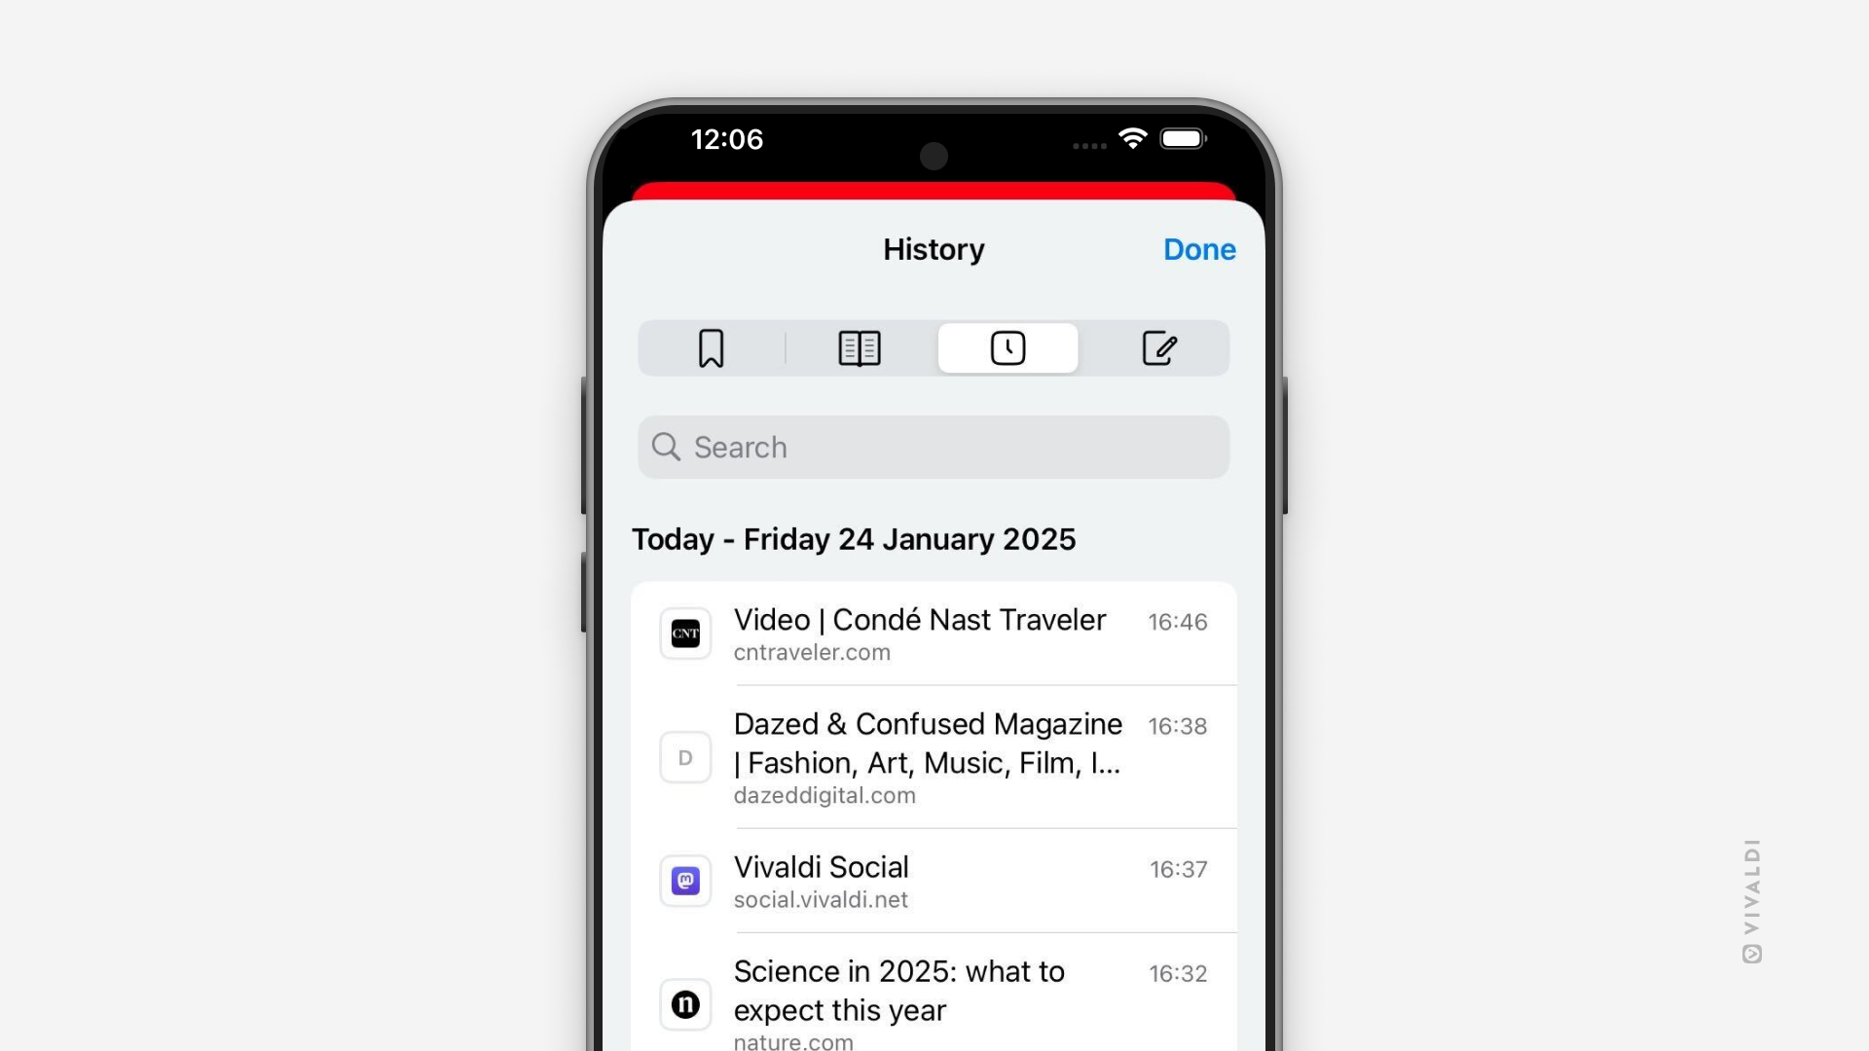Toggle Bookmarks panel view
1869x1051 pixels.
[712, 347]
